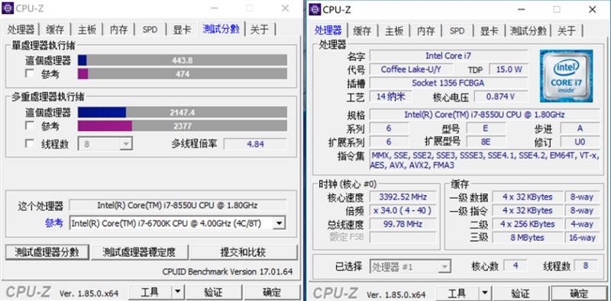Click 验证 button in right window

(521, 293)
